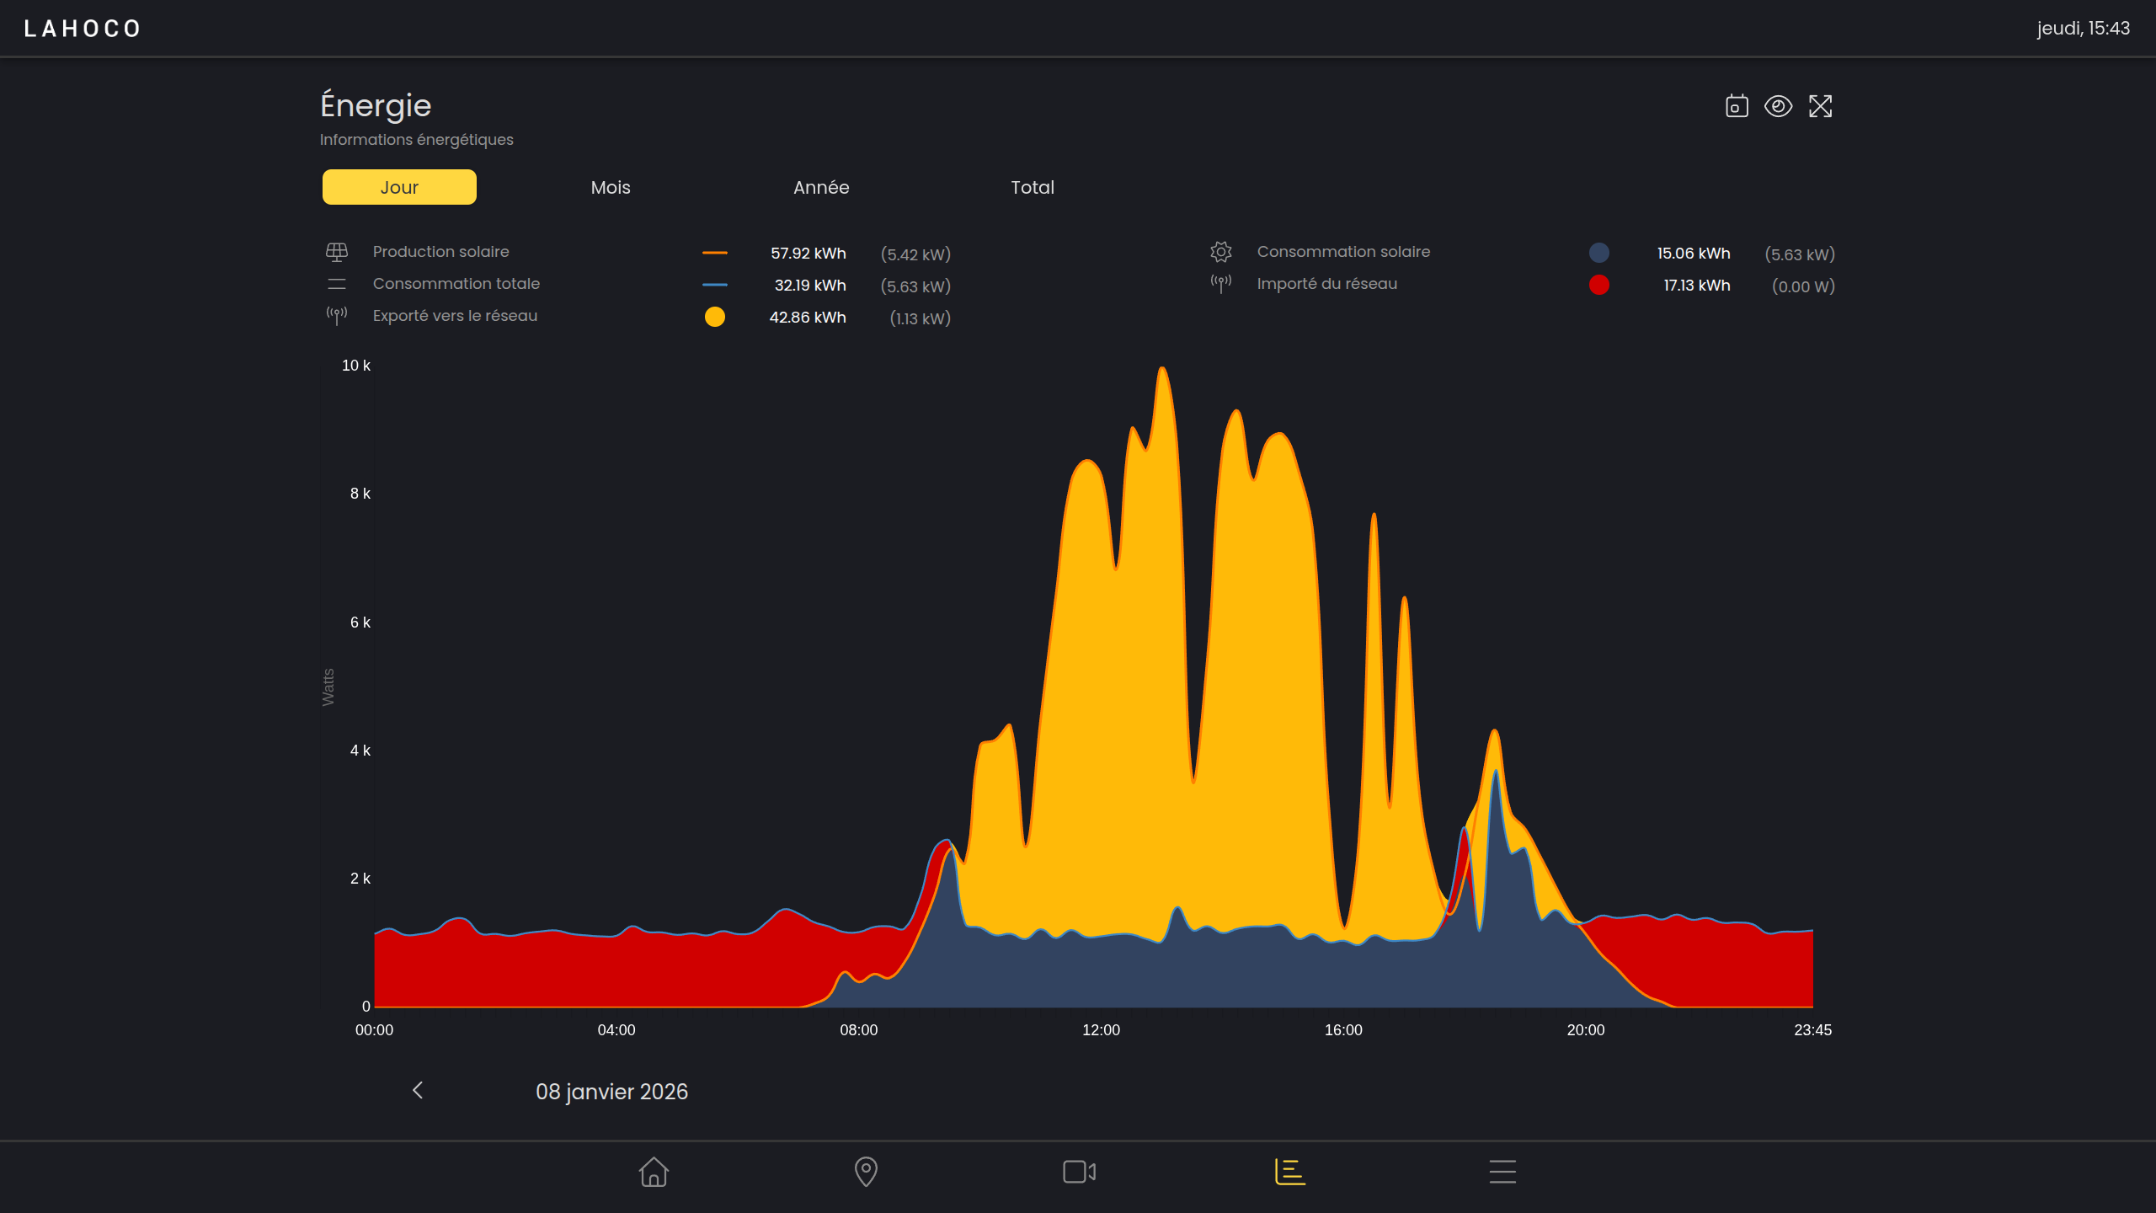The height and width of the screenshot is (1213, 2156).
Task: Select the Total tab
Action: coord(1033,187)
